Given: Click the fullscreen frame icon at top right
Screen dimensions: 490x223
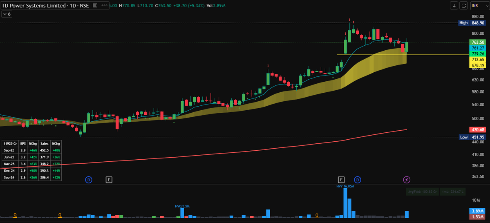Looking at the screenshot, I should click(464, 6).
